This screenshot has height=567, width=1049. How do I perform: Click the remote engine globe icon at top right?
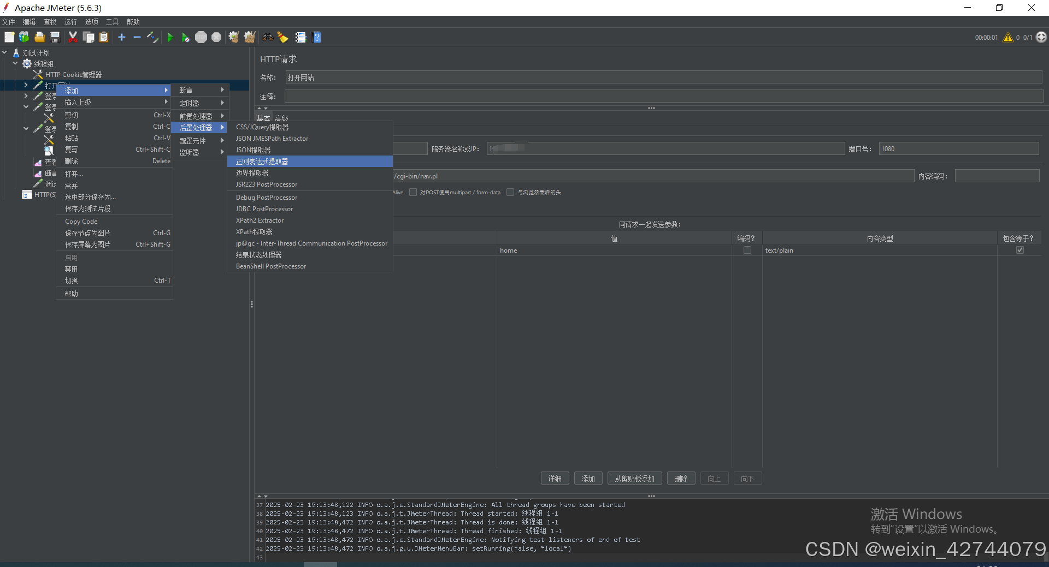point(1041,37)
